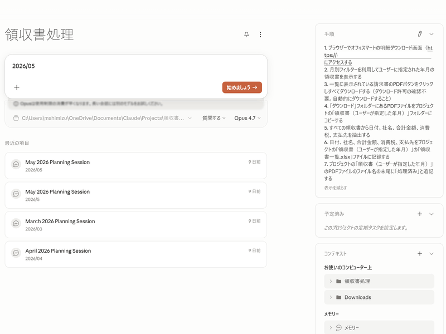Click the メモリー memory icon
The height and width of the screenshot is (334, 446).
[339, 328]
